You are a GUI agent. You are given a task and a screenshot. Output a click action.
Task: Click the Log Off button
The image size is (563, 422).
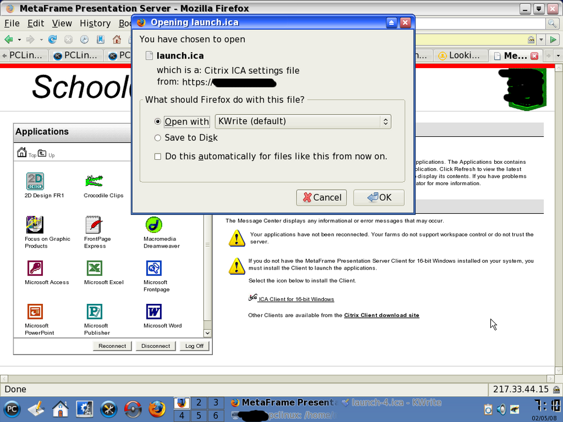click(194, 346)
